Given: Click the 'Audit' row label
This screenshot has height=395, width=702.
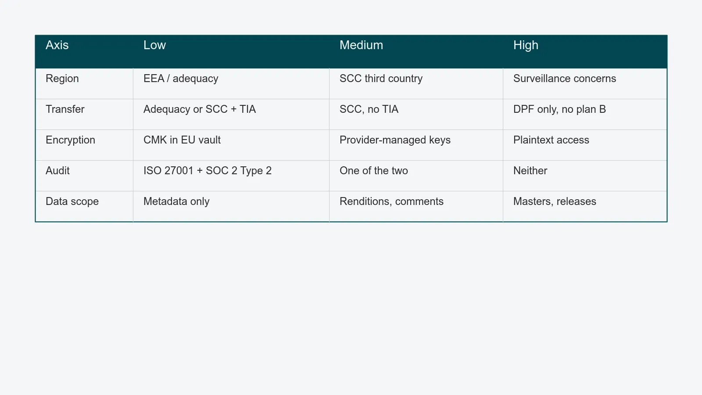Looking at the screenshot, I should (x=84, y=176).
